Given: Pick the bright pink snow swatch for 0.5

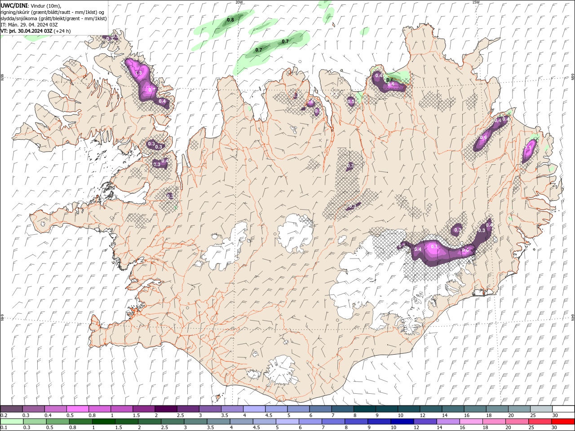Looking at the screenshot, I should point(77,409).
